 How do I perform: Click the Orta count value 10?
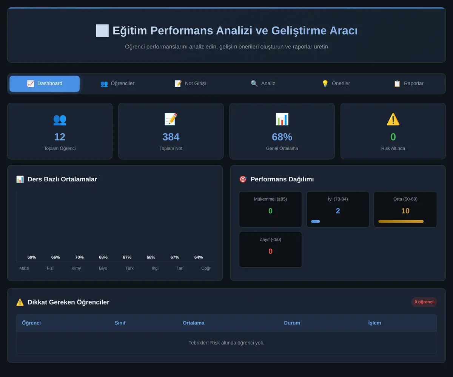pyautogui.click(x=405, y=211)
